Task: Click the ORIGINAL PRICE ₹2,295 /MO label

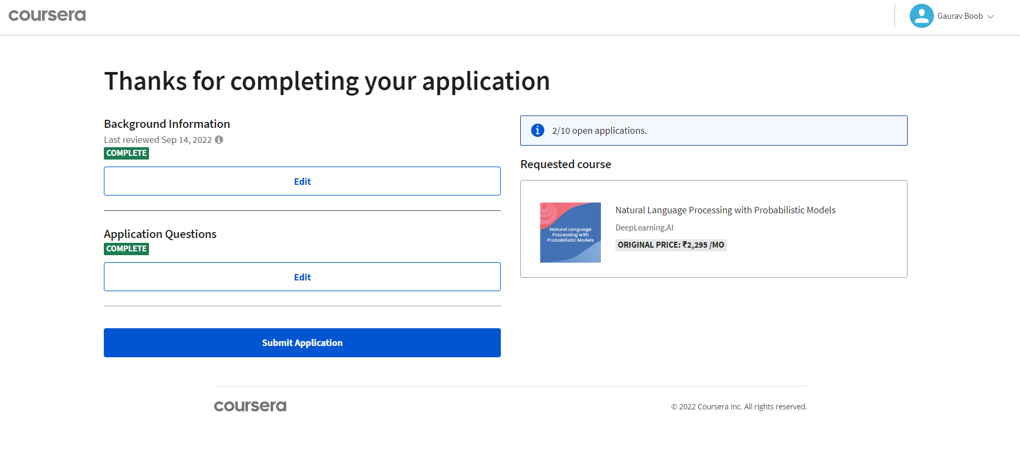Action: tap(671, 245)
